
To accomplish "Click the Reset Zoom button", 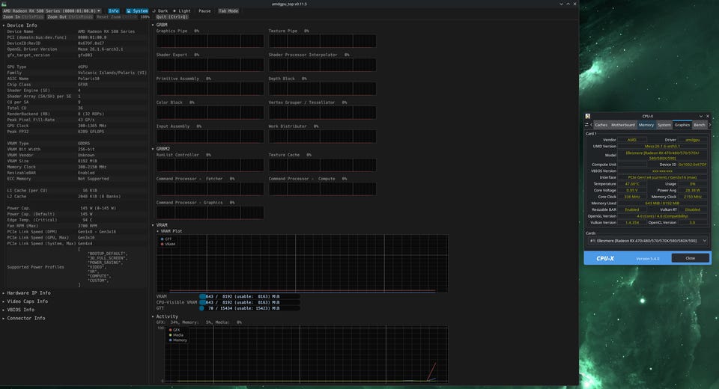I will 117,17.
